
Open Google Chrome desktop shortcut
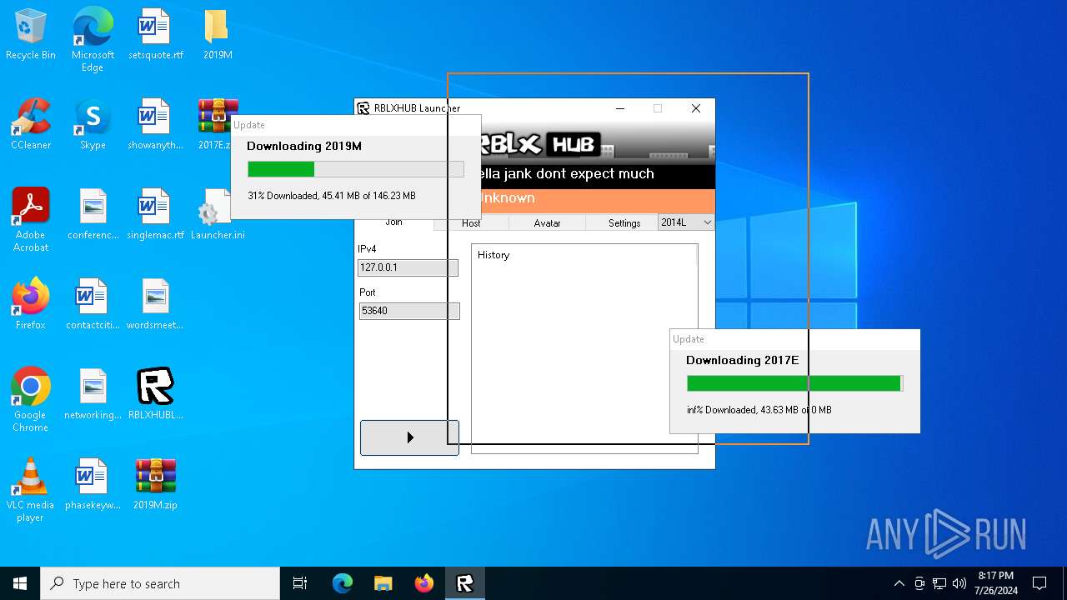tap(31, 400)
